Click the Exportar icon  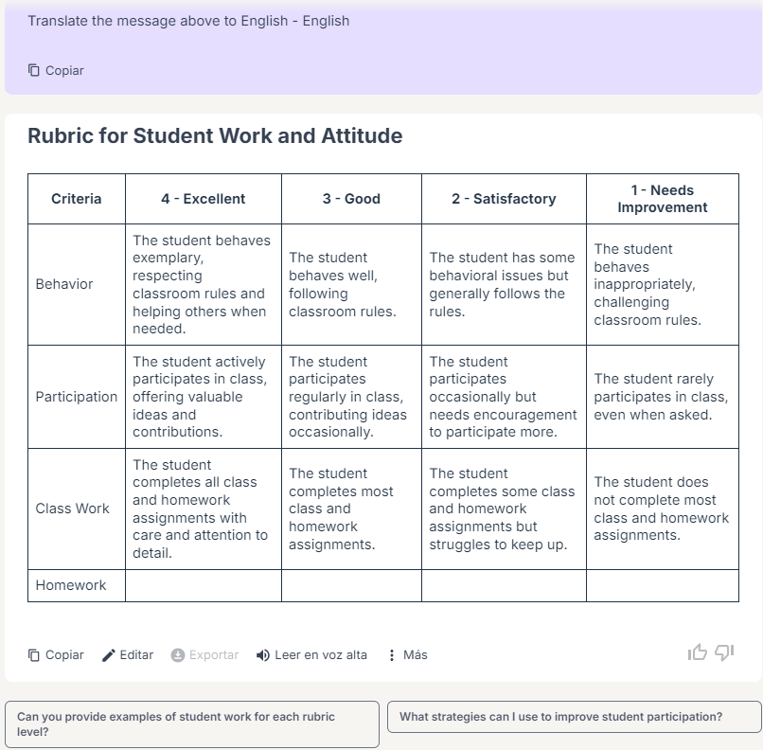point(177,655)
